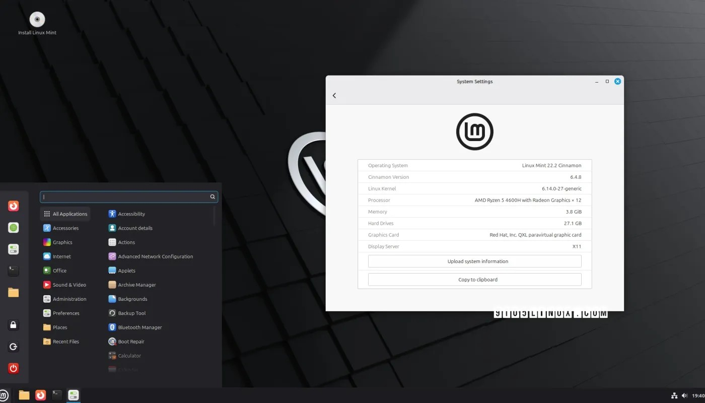The width and height of the screenshot is (705, 403).
Task: Open Software Manager from the menu sidebar
Action: coord(13,227)
